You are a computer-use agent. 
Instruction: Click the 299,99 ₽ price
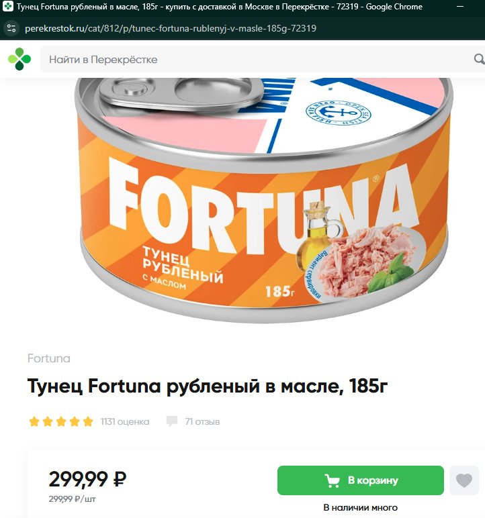click(88, 479)
